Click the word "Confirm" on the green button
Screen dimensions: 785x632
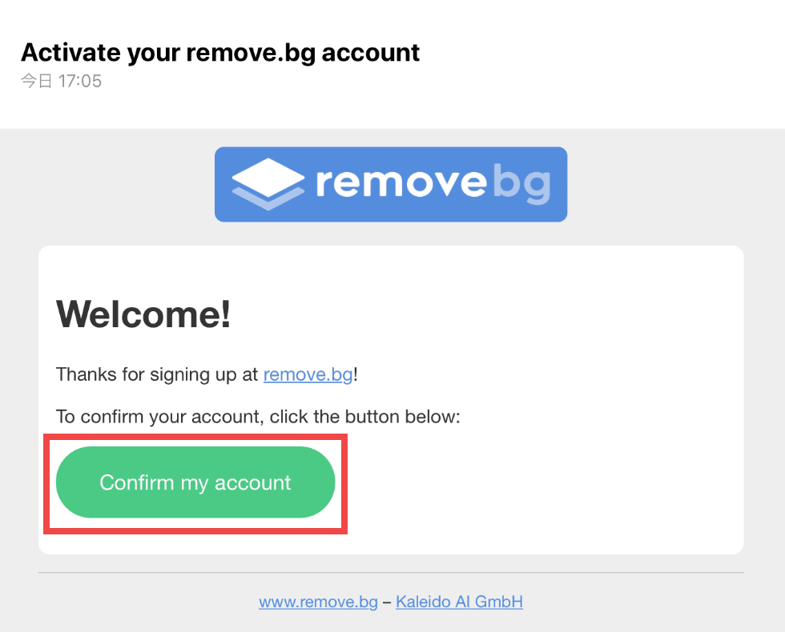tap(137, 482)
